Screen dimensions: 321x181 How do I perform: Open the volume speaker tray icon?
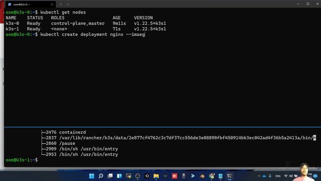(x=291, y=176)
